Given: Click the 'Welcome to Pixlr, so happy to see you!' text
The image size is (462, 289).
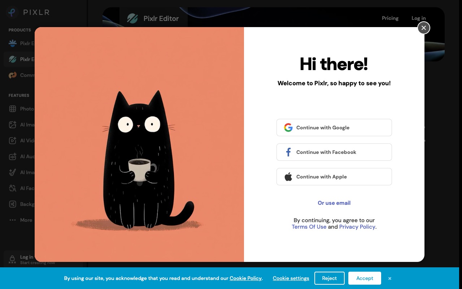Looking at the screenshot, I should click(334, 83).
